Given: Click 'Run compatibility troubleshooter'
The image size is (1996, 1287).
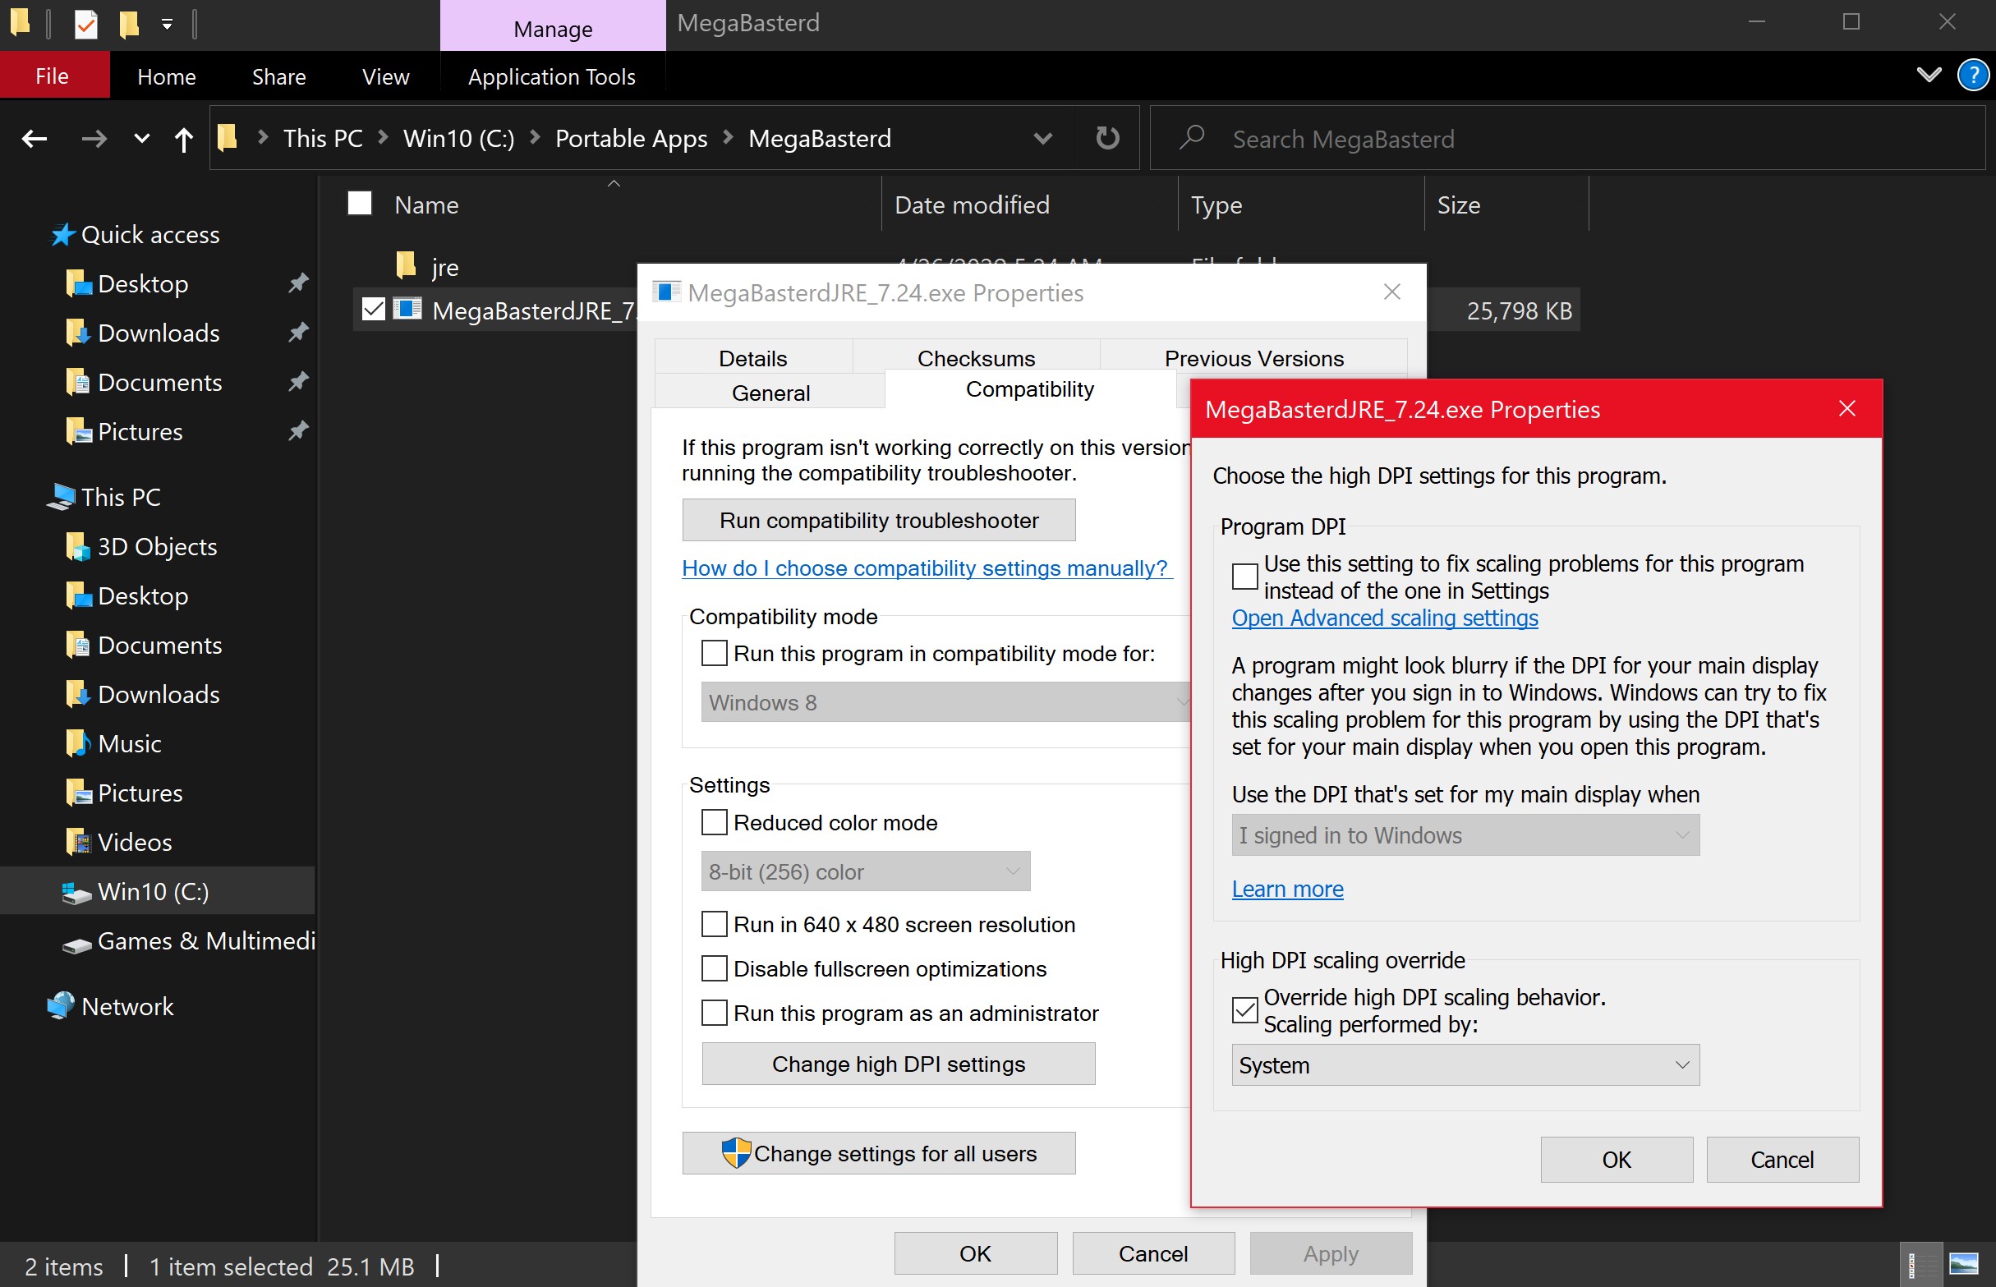Looking at the screenshot, I should point(877,519).
